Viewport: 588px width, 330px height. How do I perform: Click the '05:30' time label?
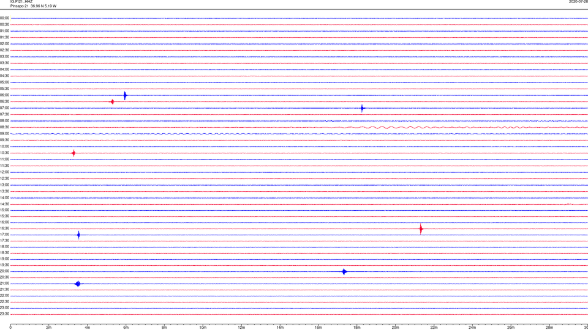coord(4,89)
